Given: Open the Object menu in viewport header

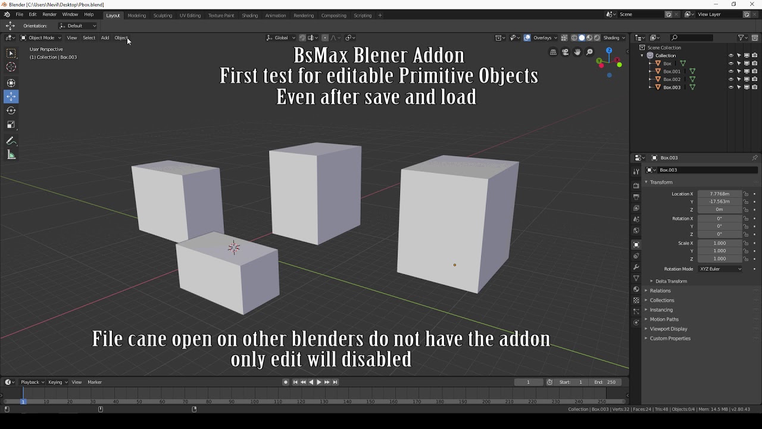Looking at the screenshot, I should point(121,38).
